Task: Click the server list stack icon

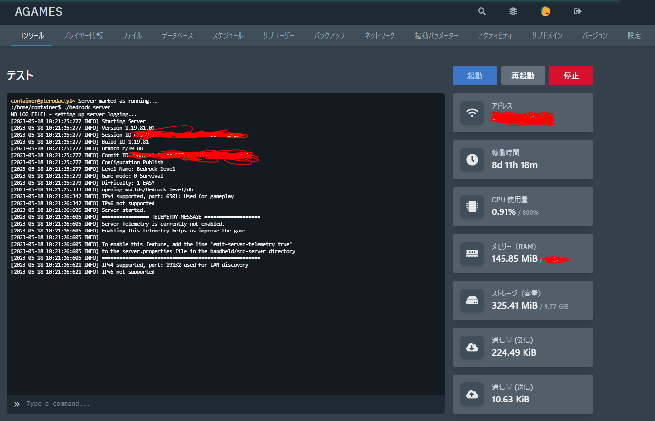Action: click(513, 11)
